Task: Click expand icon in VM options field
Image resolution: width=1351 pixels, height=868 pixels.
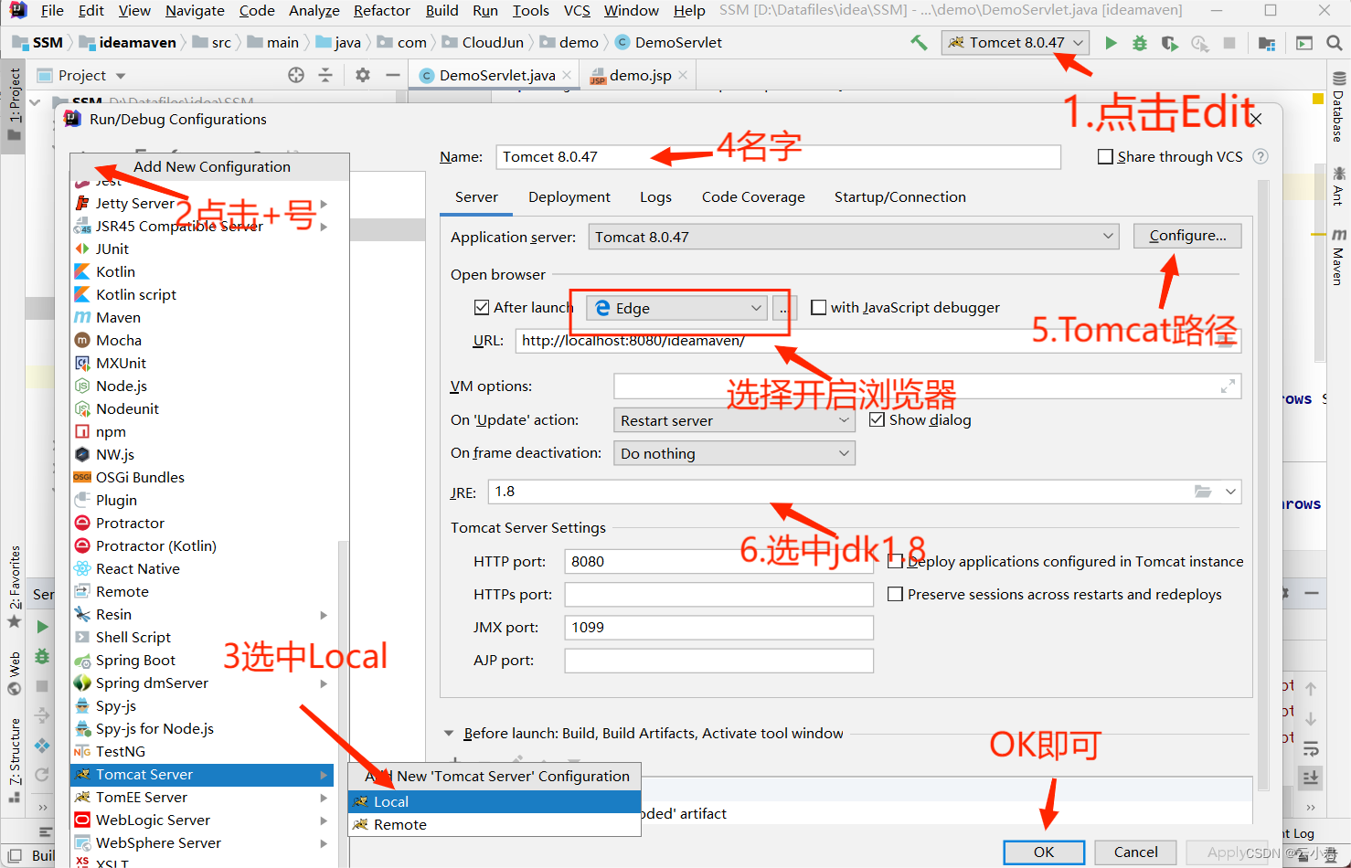Action: pos(1228,386)
